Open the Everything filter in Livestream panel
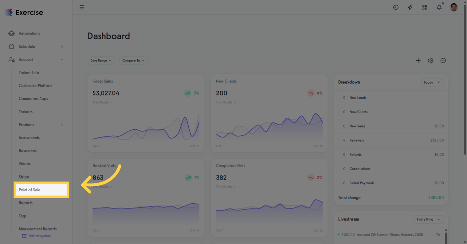467x244 pixels. [x=429, y=219]
